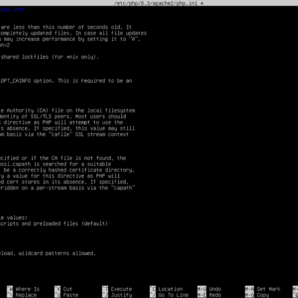Image resolution: width=298 pixels, height=298 pixels.
Task: Click line containing "OPT_CAINFO option"
Action: 66,80
